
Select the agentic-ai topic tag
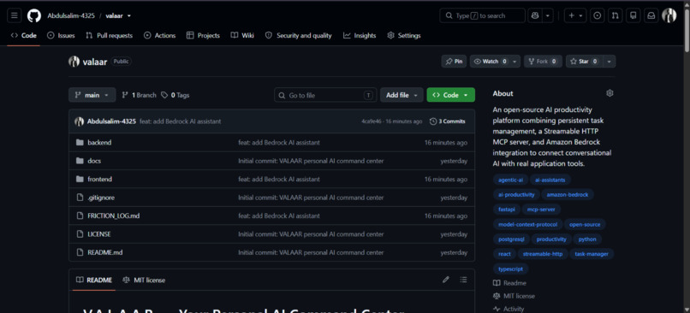click(510, 180)
